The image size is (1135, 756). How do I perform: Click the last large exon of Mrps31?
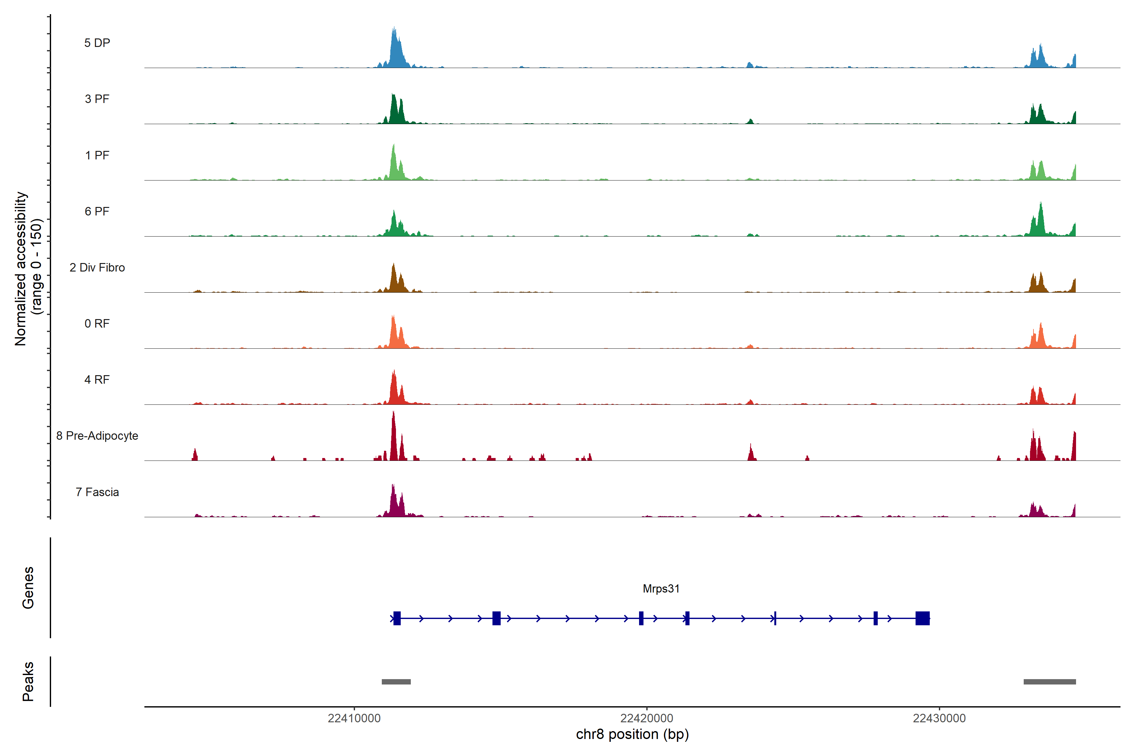click(922, 618)
